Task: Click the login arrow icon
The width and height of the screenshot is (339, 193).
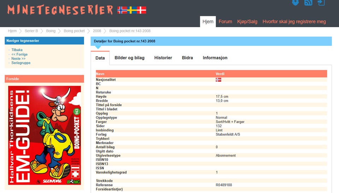Action: pos(321,2)
